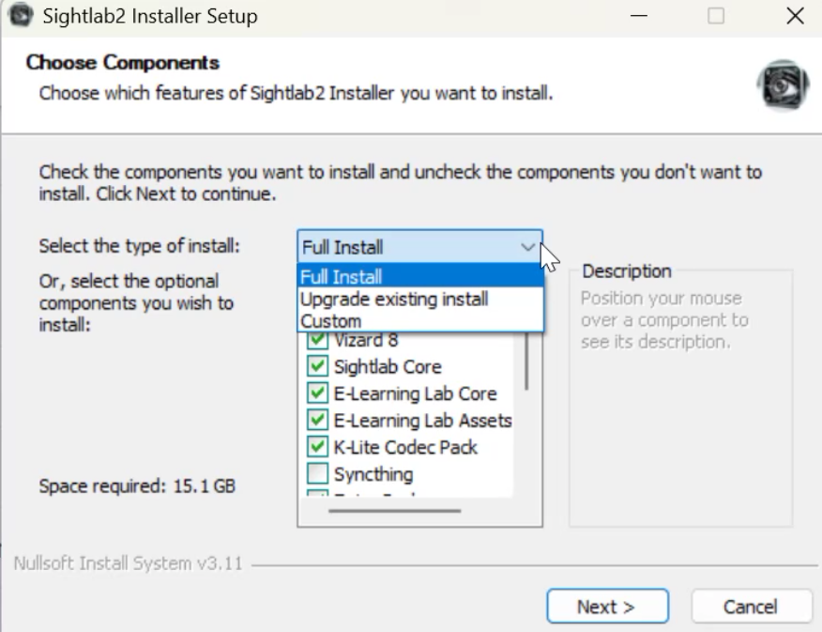Click the component list vertical scrollbar
822x632 pixels.
pyautogui.click(x=526, y=362)
